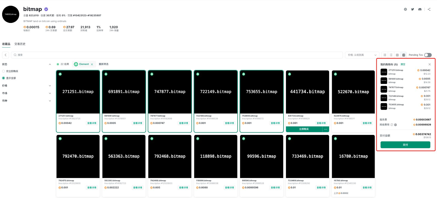This screenshot has width=437, height=198.
Task: Switch to the 收藏品 tab
Action: (x=6, y=44)
